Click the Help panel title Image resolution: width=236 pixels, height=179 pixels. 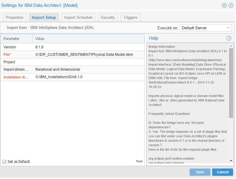coord(154,38)
